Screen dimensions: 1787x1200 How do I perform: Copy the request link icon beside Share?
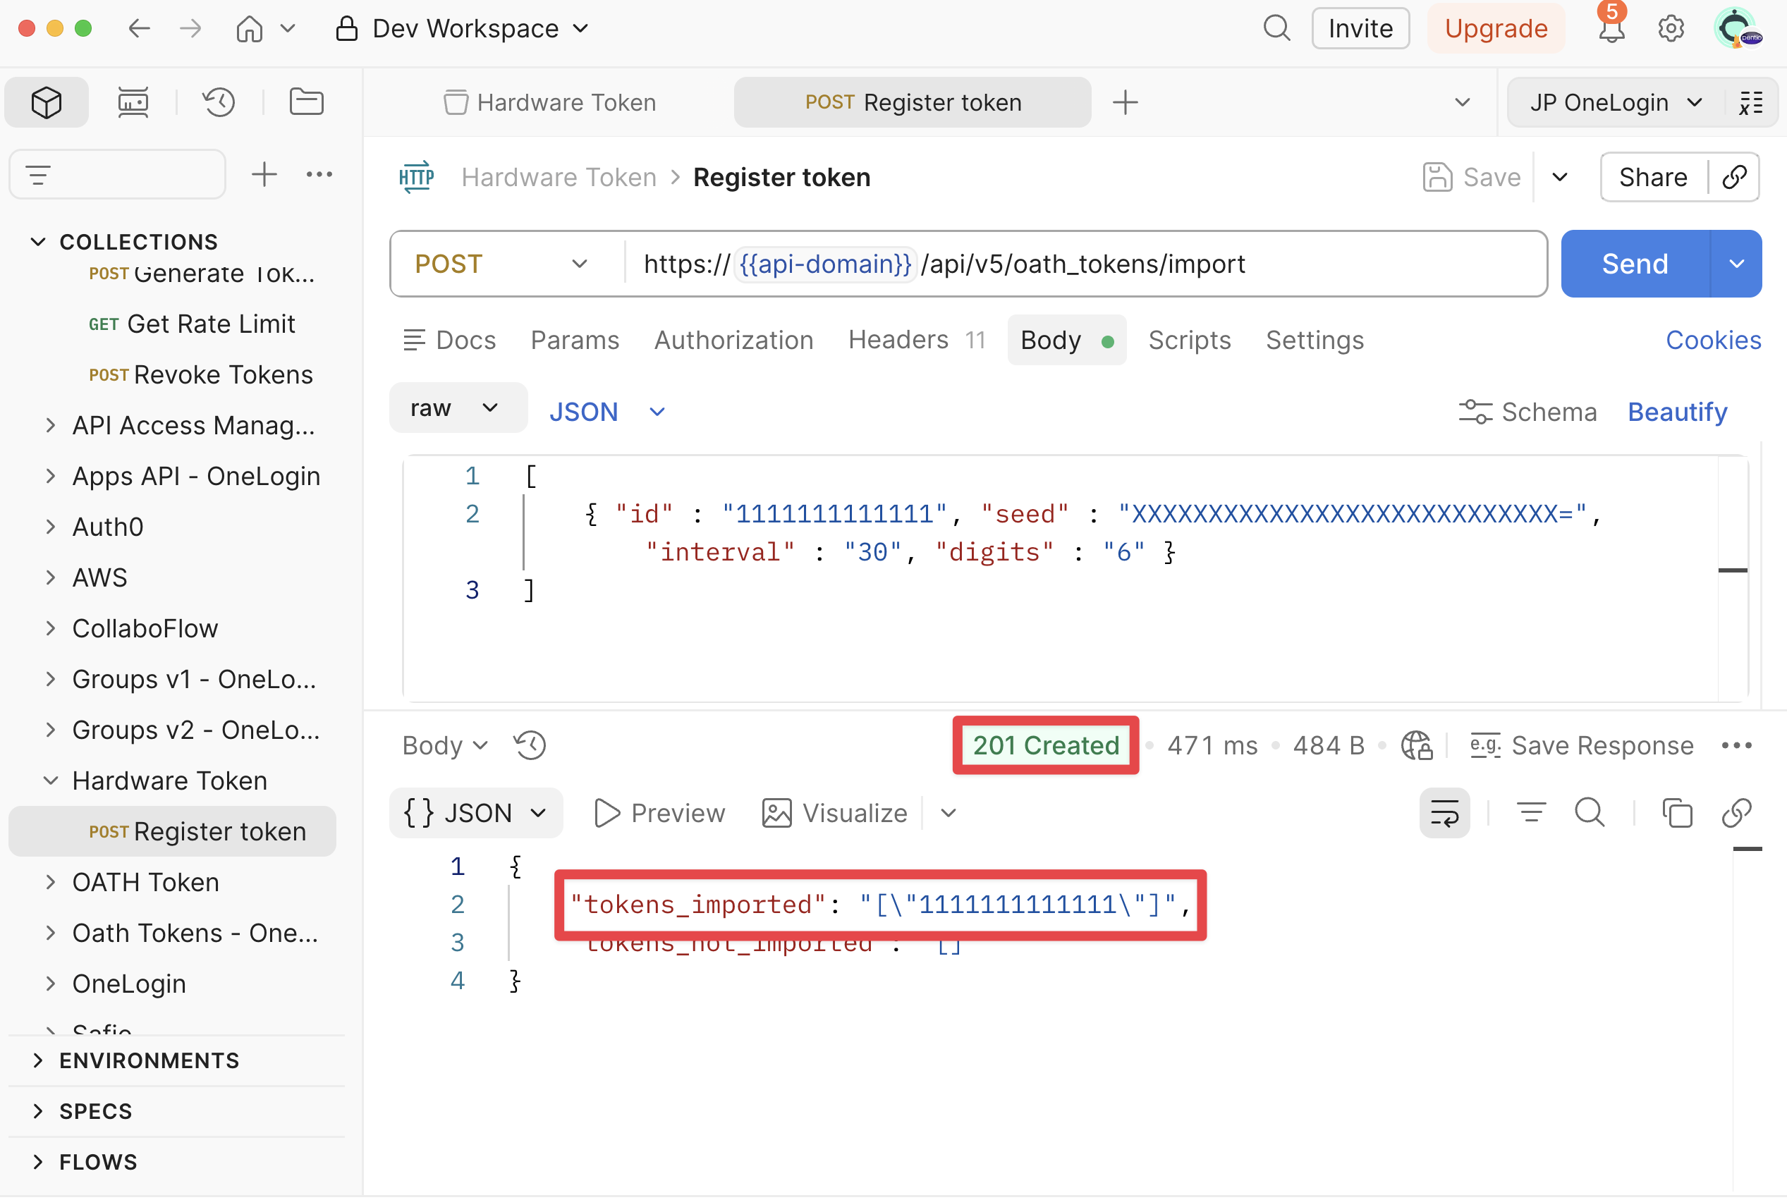pos(1735,177)
